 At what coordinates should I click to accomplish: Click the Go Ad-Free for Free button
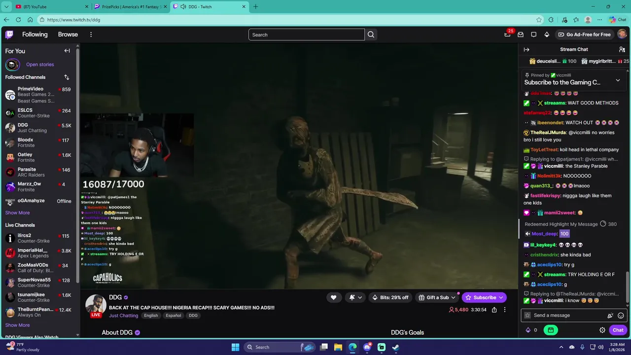(584, 35)
